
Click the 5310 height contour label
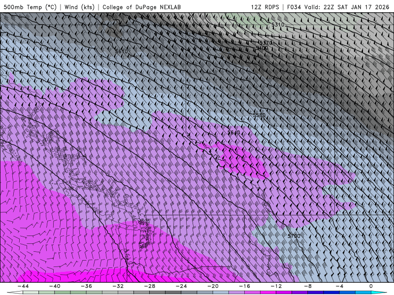(278, 25)
